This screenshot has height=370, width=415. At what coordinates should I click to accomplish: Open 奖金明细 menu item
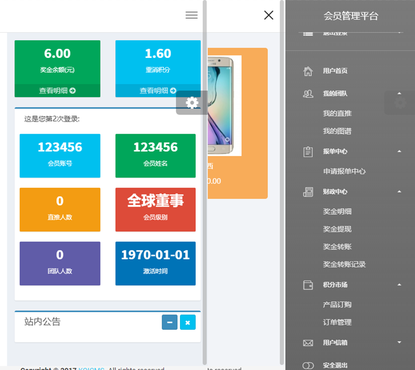337,212
